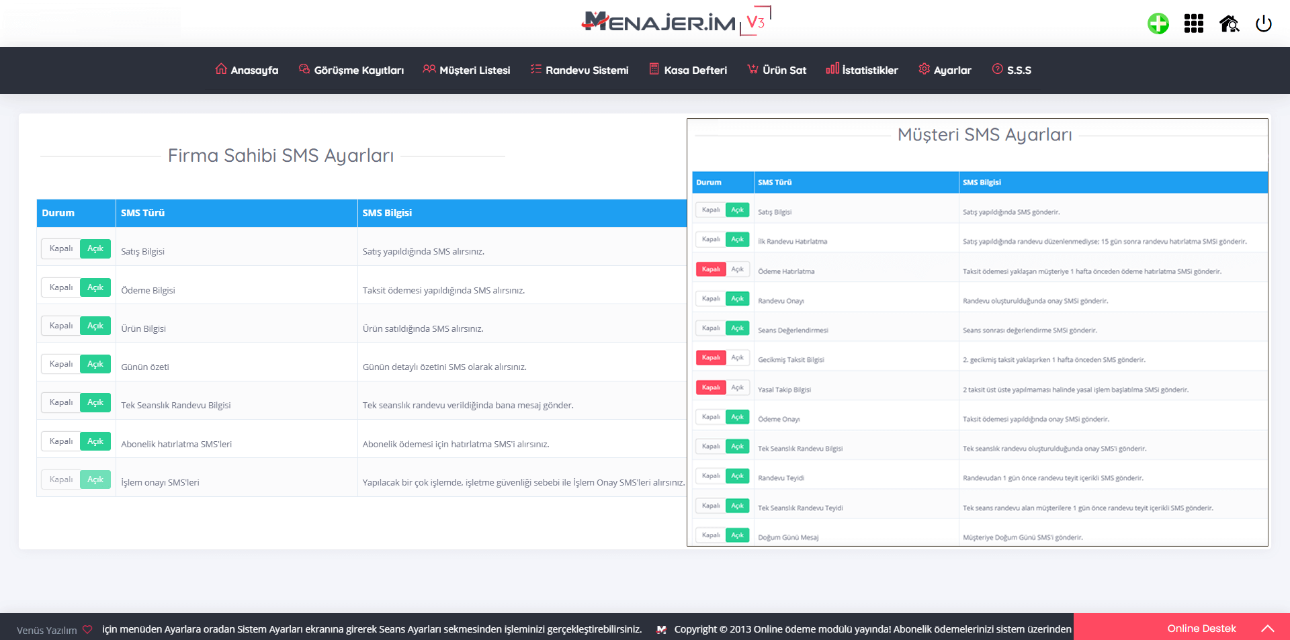1290x640 pixels.
Task: Open the Online Destek support button
Action: coord(1201,629)
